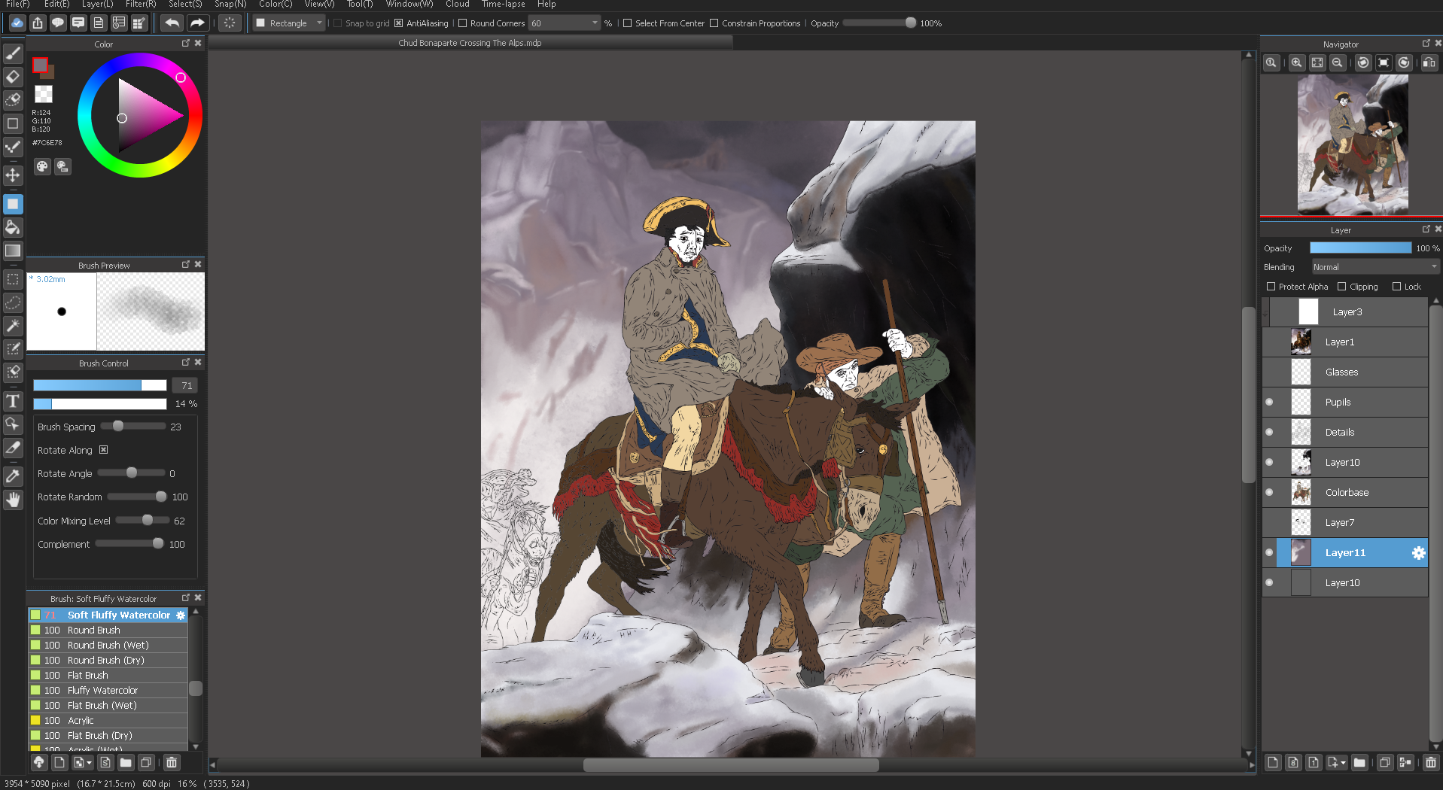The height and width of the screenshot is (790, 1443).
Task: Click the Color Mixing Level slider
Action: pos(143,521)
